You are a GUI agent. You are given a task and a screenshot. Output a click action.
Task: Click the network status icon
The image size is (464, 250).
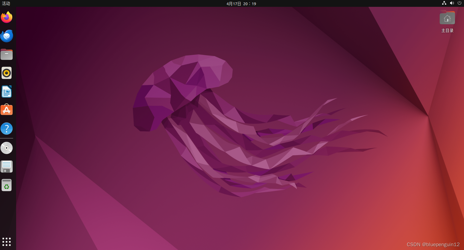(444, 3)
